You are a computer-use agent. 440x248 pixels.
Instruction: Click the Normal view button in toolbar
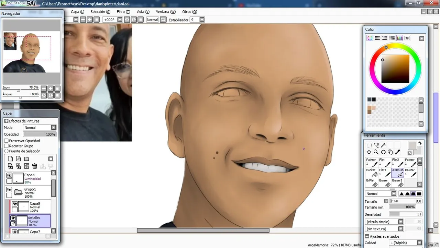[152, 20]
